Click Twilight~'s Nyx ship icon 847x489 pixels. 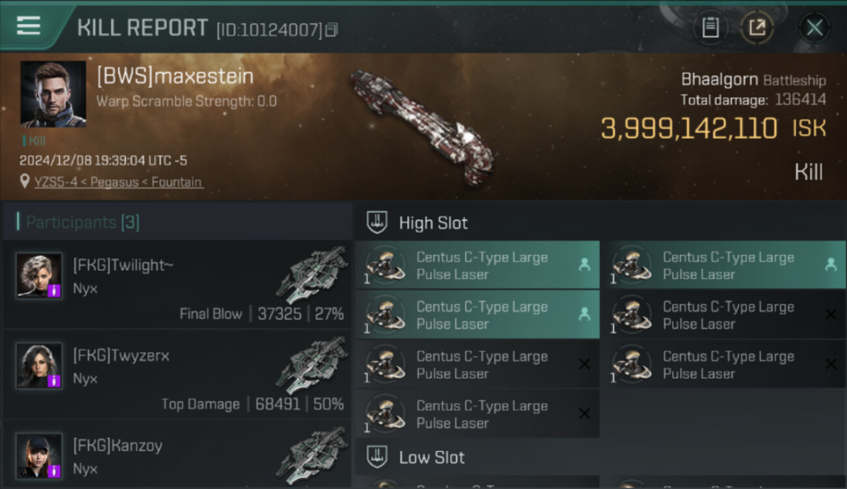[x=311, y=274]
